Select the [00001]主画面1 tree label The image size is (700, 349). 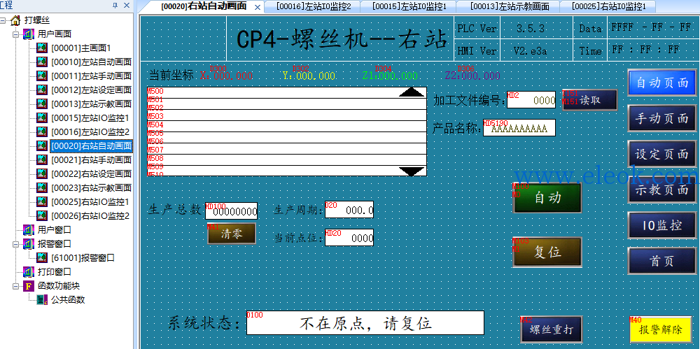coord(80,48)
